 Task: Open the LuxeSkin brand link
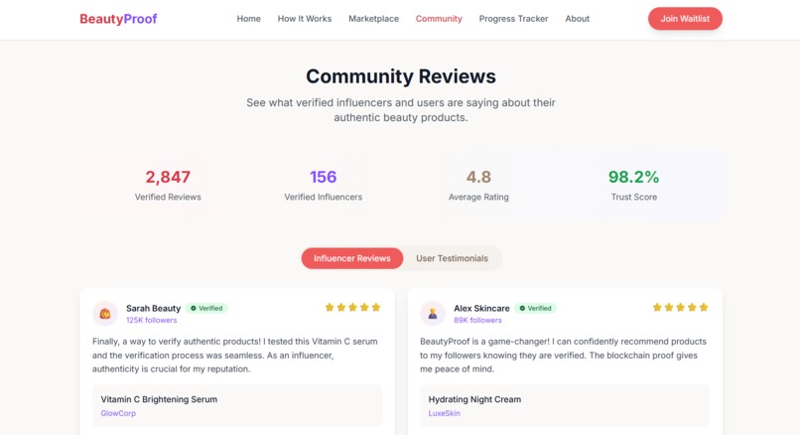pos(445,413)
